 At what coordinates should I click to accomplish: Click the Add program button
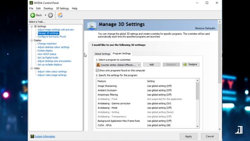pyautogui.click(x=152, y=65)
